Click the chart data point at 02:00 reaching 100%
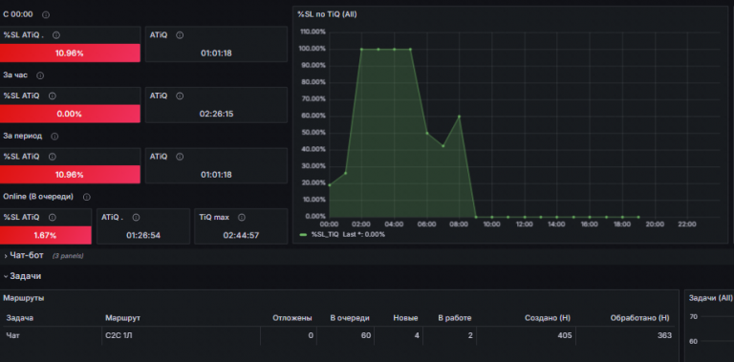Image resolution: width=734 pixels, height=362 pixels. (x=362, y=49)
